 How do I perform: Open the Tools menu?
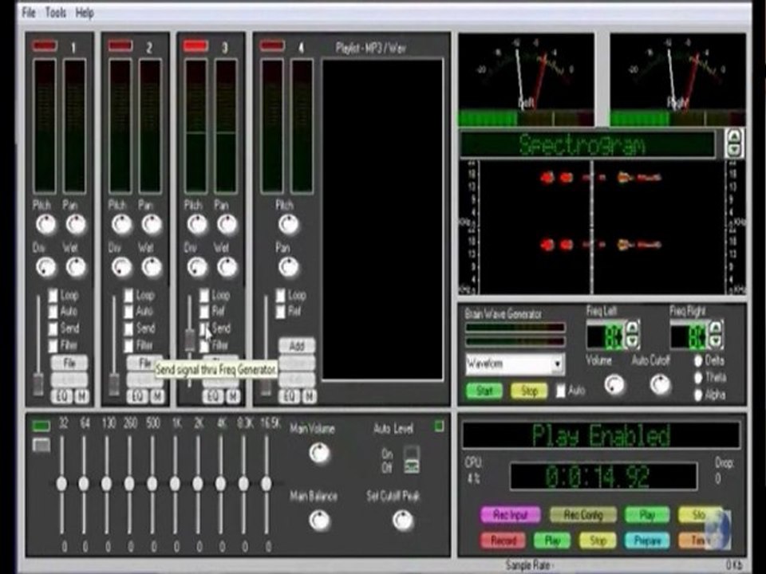[x=56, y=13]
